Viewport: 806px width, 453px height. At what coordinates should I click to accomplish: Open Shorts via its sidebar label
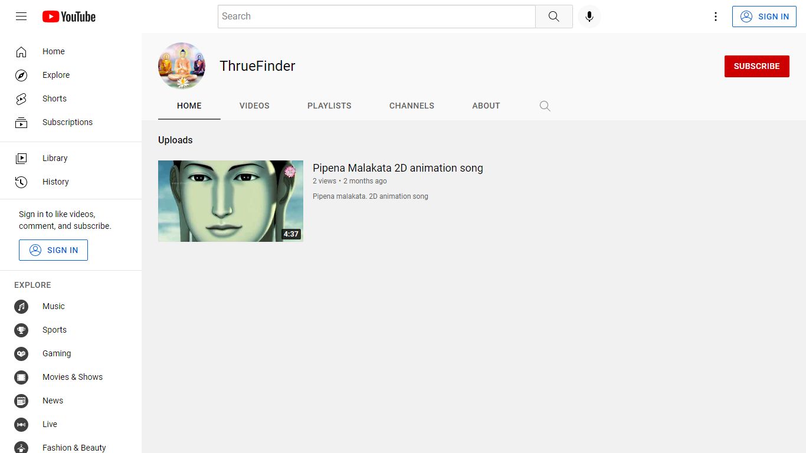[54, 99]
